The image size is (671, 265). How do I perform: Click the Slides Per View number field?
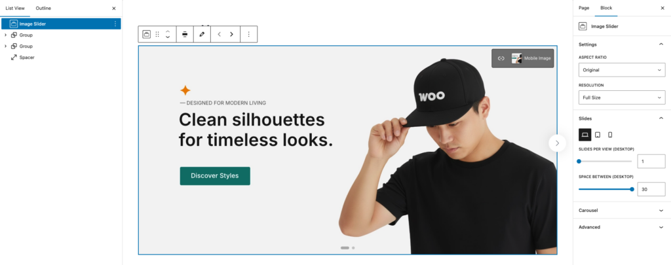(x=651, y=162)
